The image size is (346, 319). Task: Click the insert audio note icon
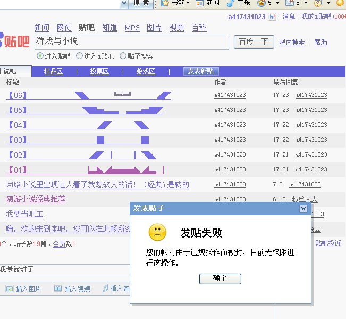click(x=105, y=288)
